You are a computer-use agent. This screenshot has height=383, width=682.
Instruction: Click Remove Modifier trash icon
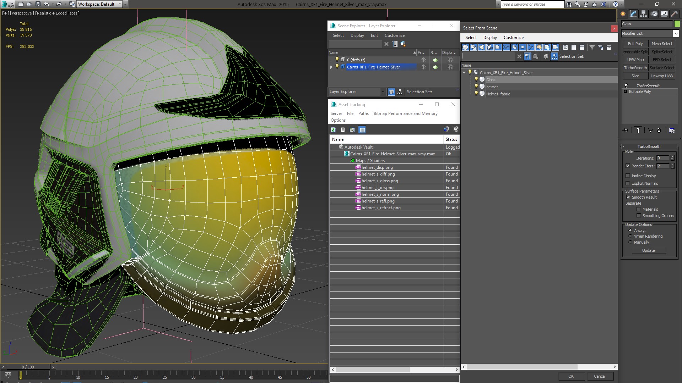[x=659, y=131]
